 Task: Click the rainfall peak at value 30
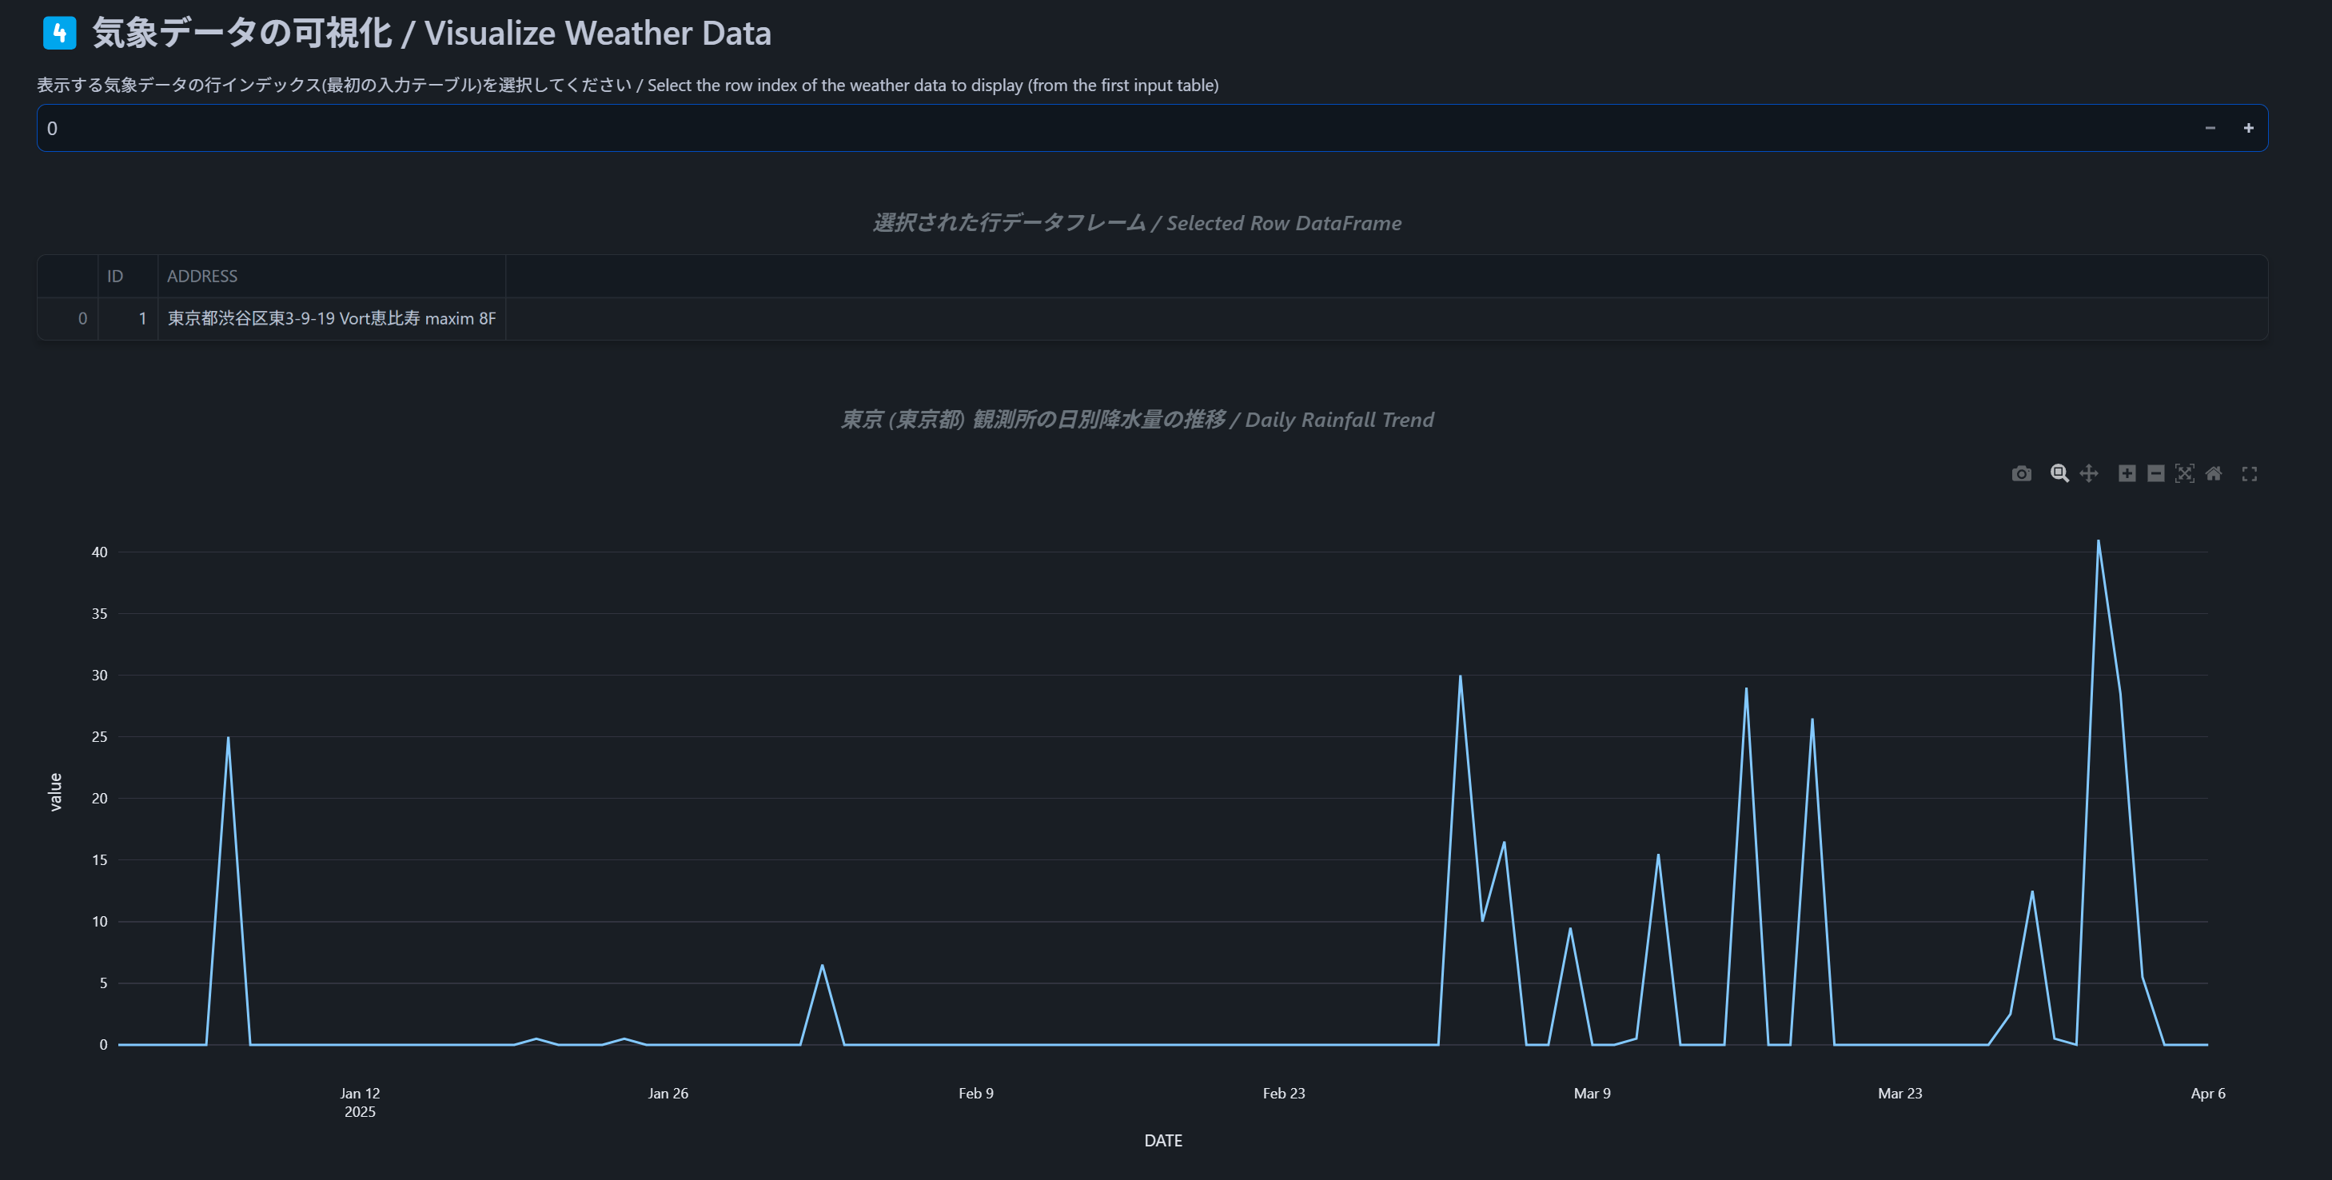(1461, 676)
